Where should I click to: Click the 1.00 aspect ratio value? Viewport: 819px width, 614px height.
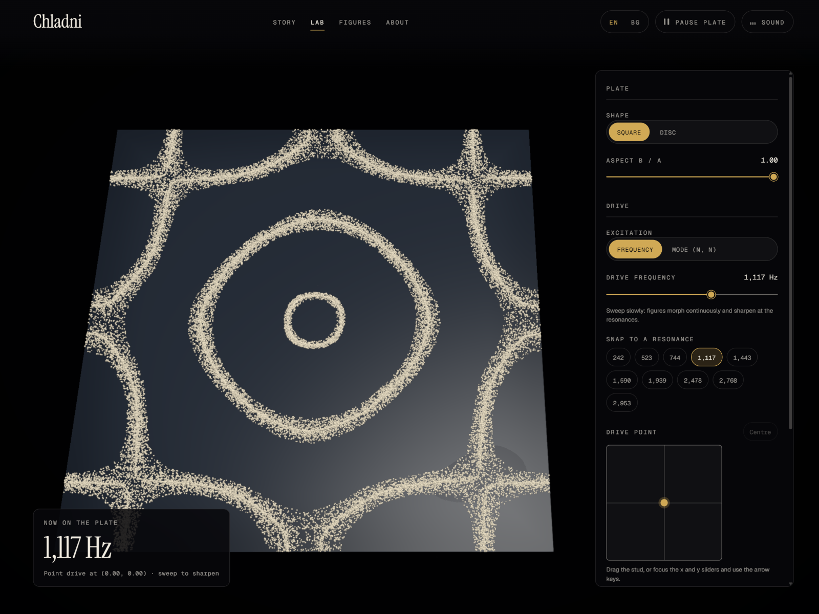[x=769, y=160]
